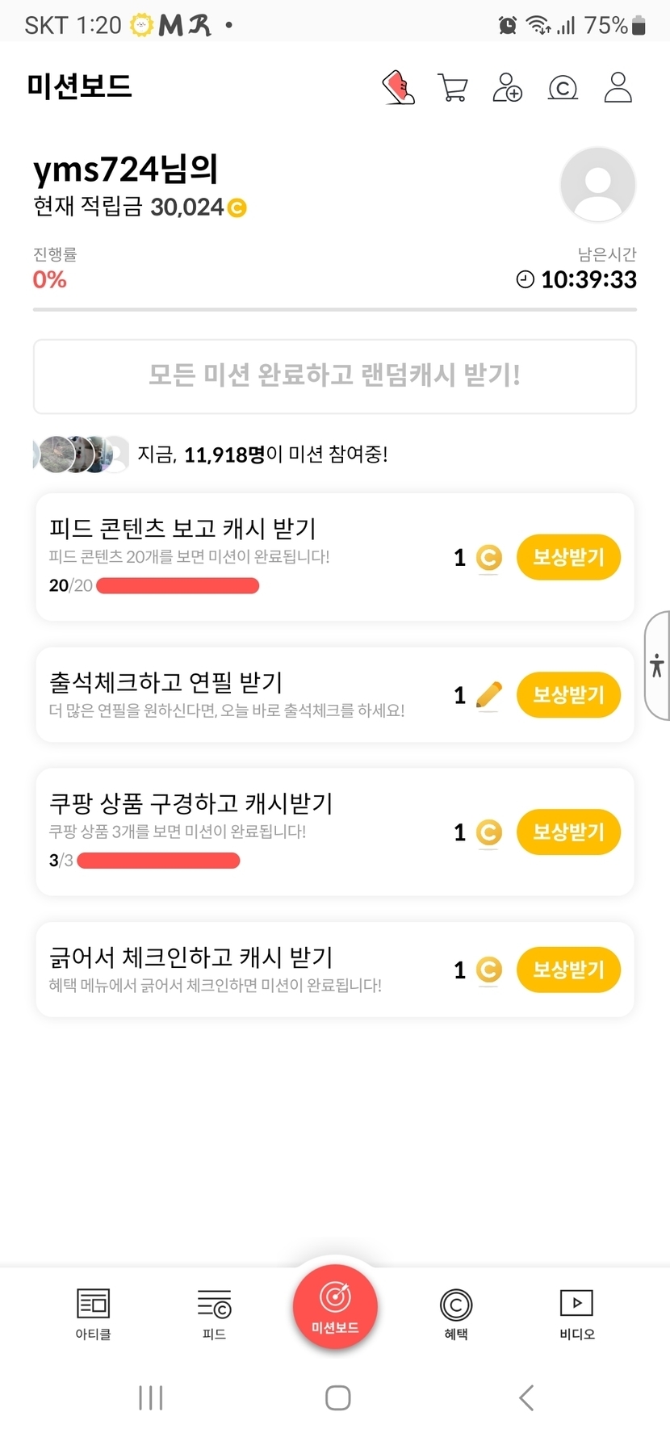
Task: Go to the 비디오 tab
Action: pos(576,1313)
